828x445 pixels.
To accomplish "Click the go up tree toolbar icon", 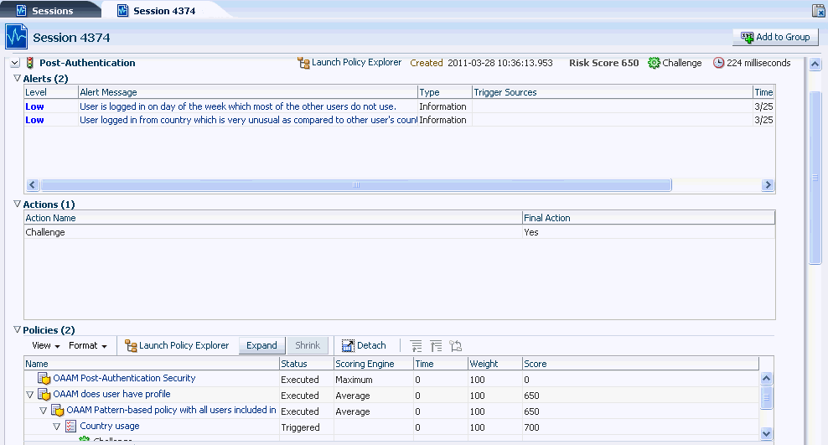I will click(417, 346).
